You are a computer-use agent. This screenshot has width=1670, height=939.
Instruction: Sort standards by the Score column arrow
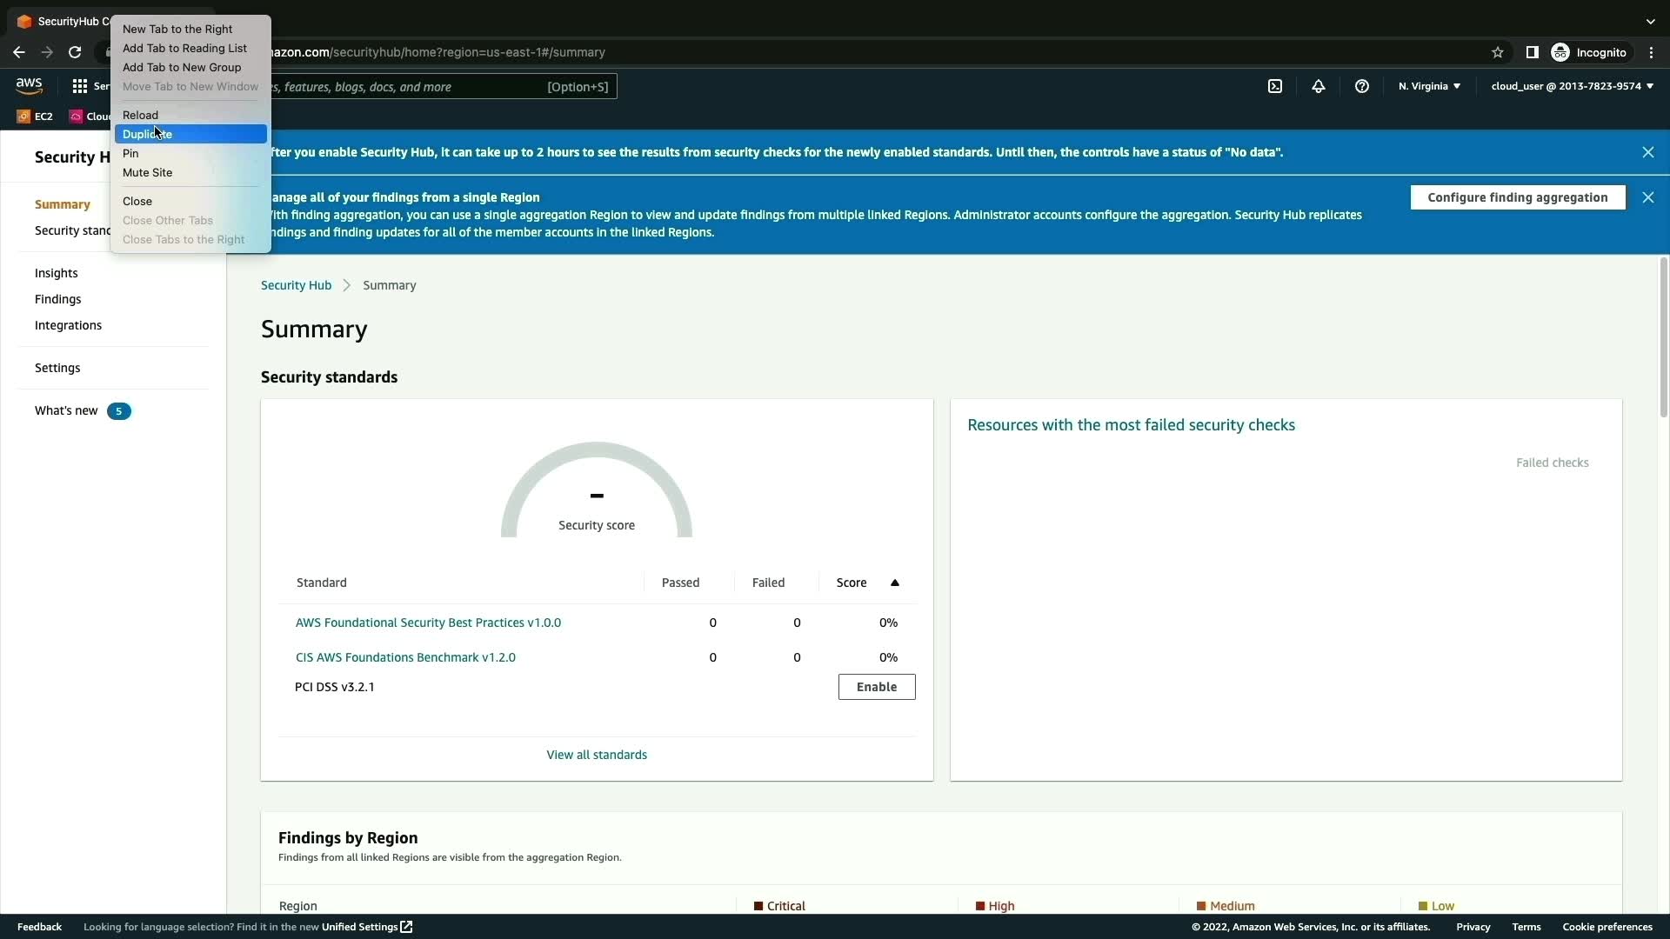[x=894, y=583]
